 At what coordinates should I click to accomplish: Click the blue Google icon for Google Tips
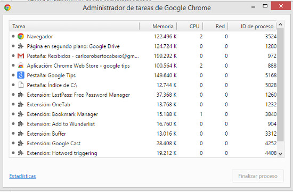[x=21, y=75]
